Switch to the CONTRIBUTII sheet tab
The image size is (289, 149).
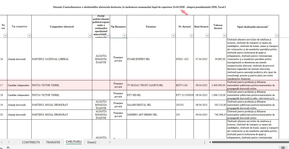tap(31, 142)
